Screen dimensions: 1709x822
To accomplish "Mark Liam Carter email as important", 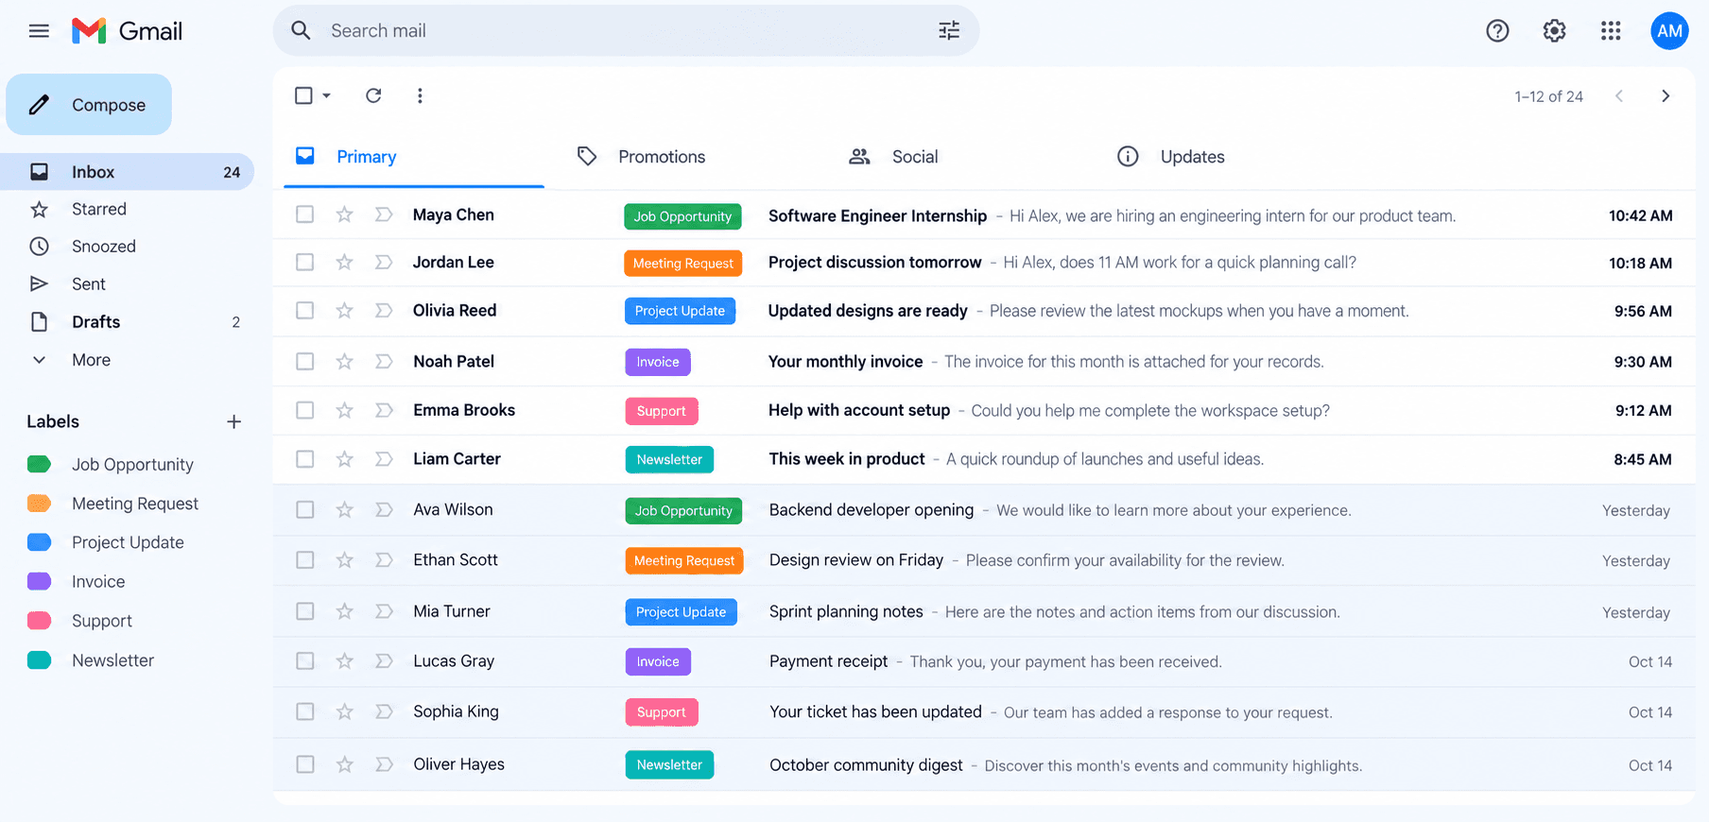I will 384,458.
